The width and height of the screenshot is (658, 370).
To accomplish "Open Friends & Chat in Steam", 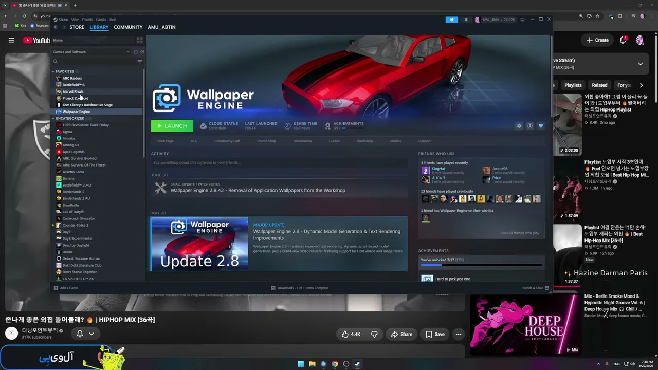I will [x=535, y=288].
